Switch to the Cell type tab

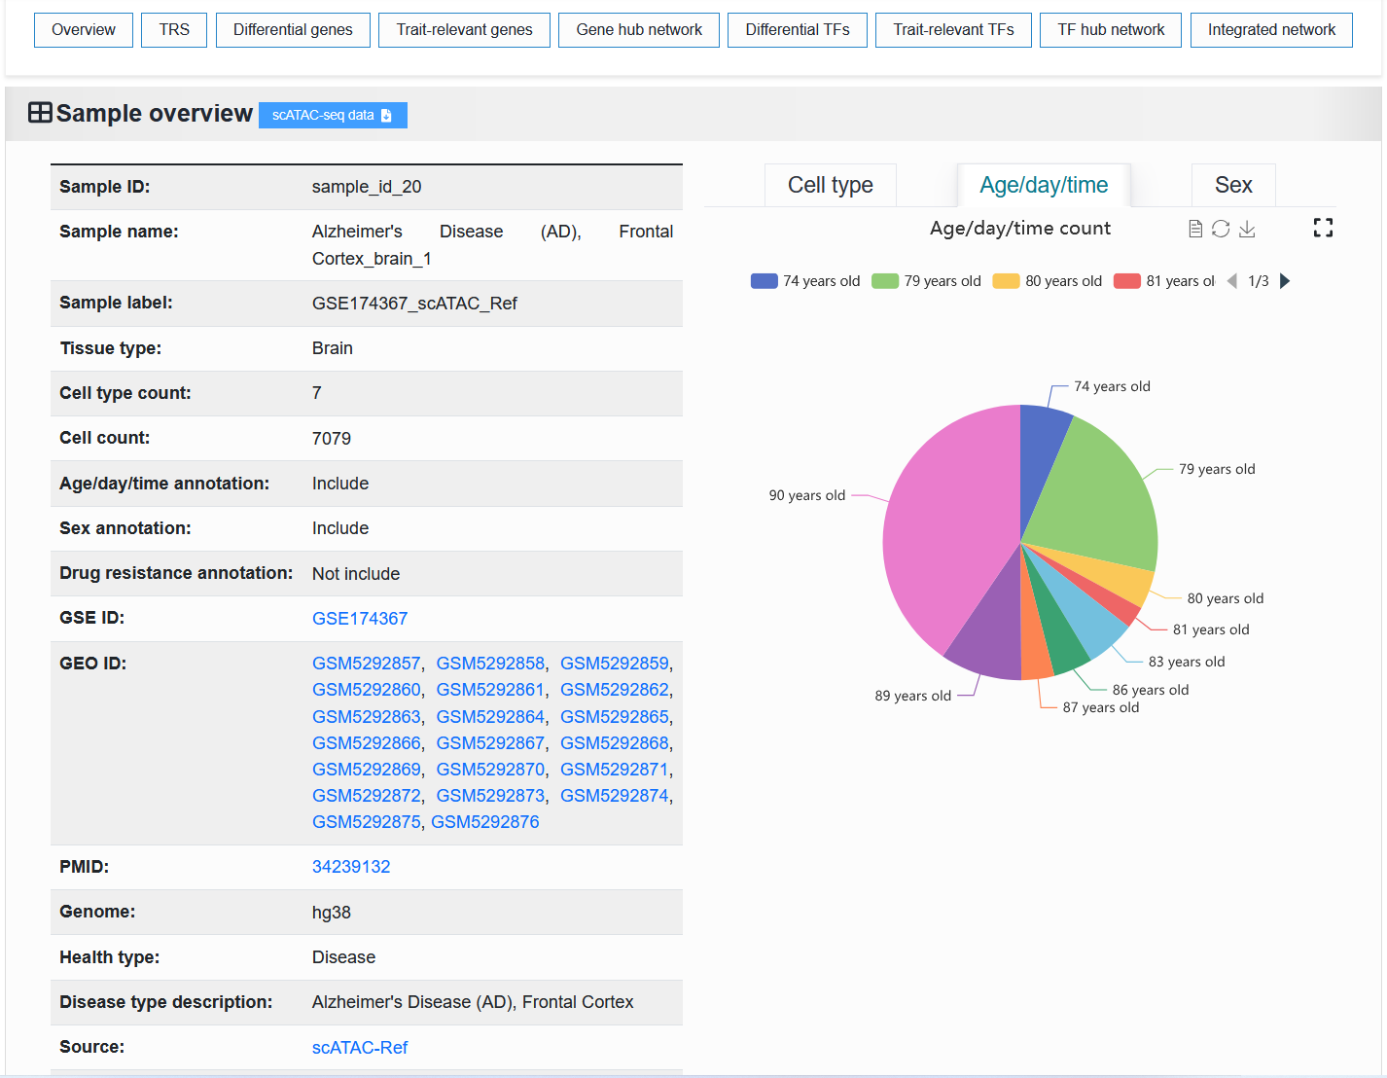click(x=831, y=185)
